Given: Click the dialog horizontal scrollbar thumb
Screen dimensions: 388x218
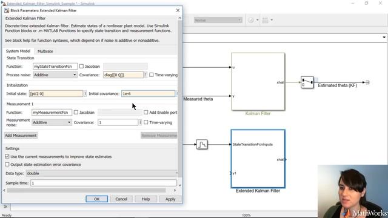Looking at the screenshot, I should click(86, 190).
